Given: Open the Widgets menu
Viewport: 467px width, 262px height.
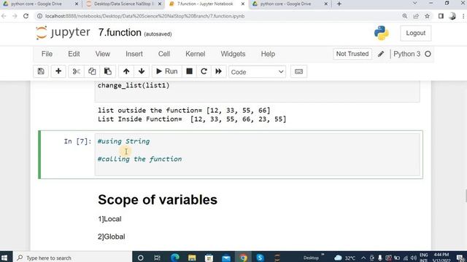Looking at the screenshot, I should [233, 54].
